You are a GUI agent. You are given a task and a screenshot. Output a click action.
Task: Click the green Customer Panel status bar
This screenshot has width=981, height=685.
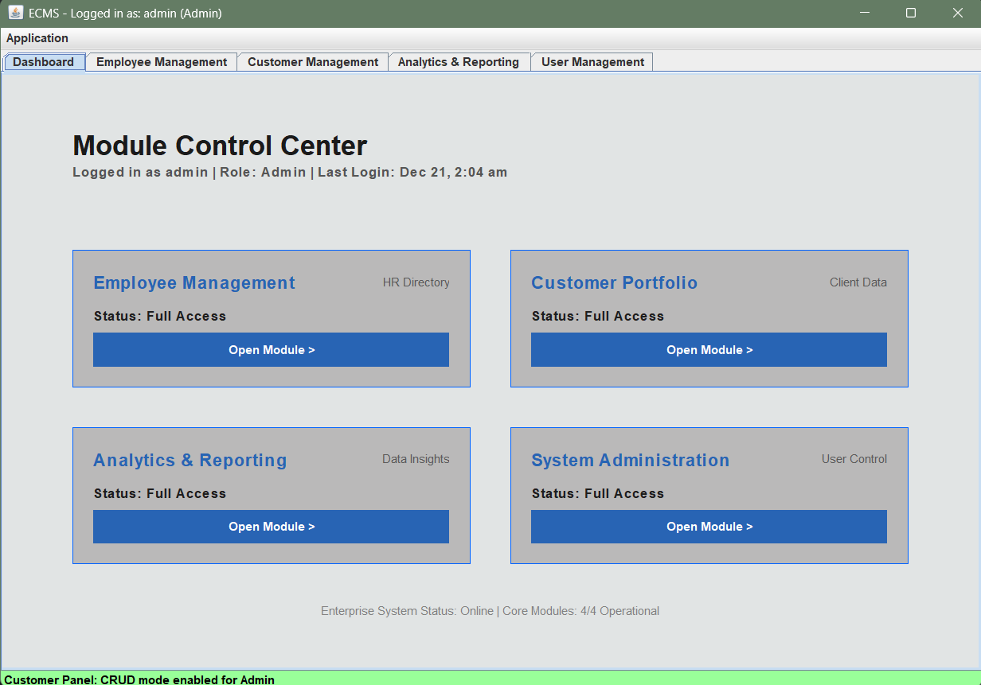point(490,679)
